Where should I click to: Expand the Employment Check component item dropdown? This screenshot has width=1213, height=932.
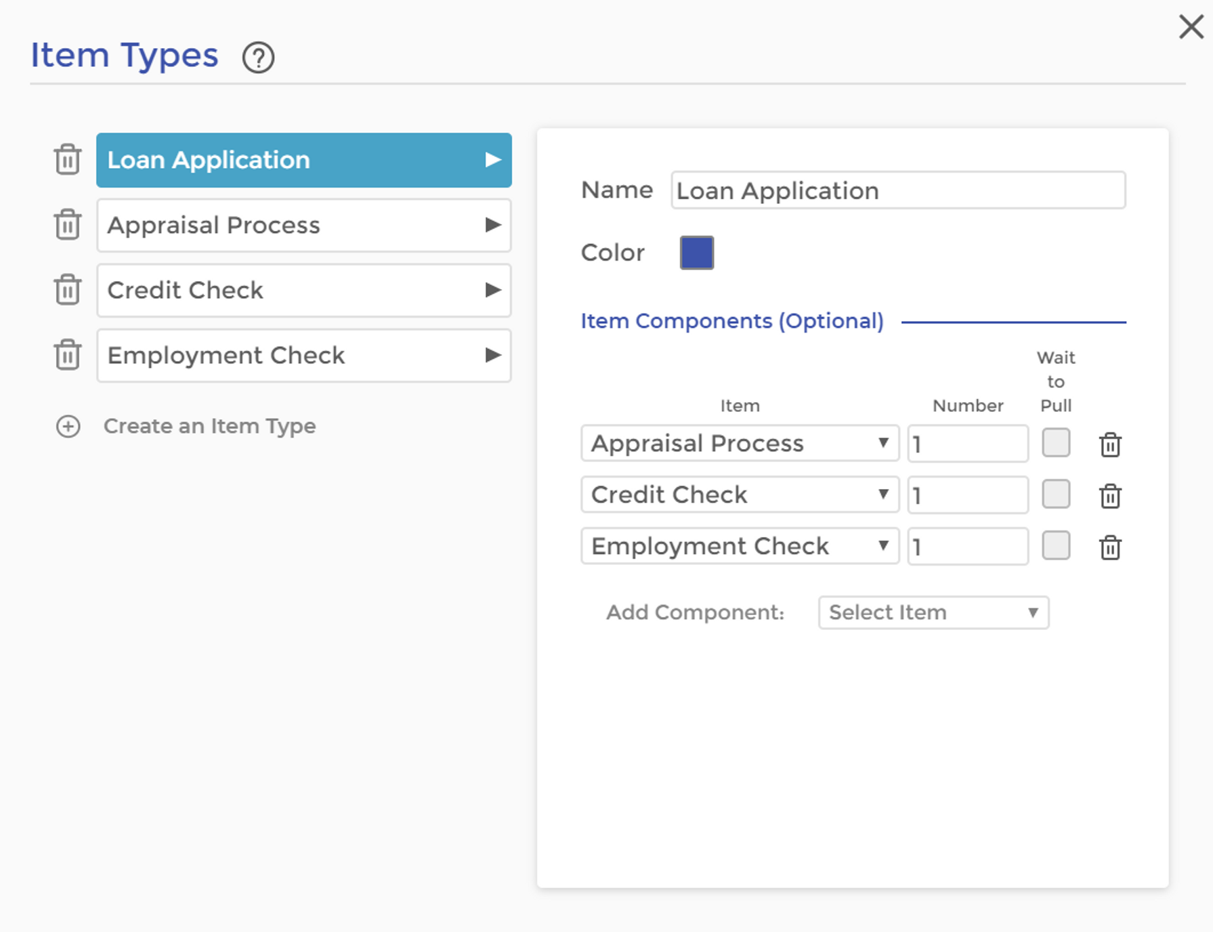tap(740, 546)
